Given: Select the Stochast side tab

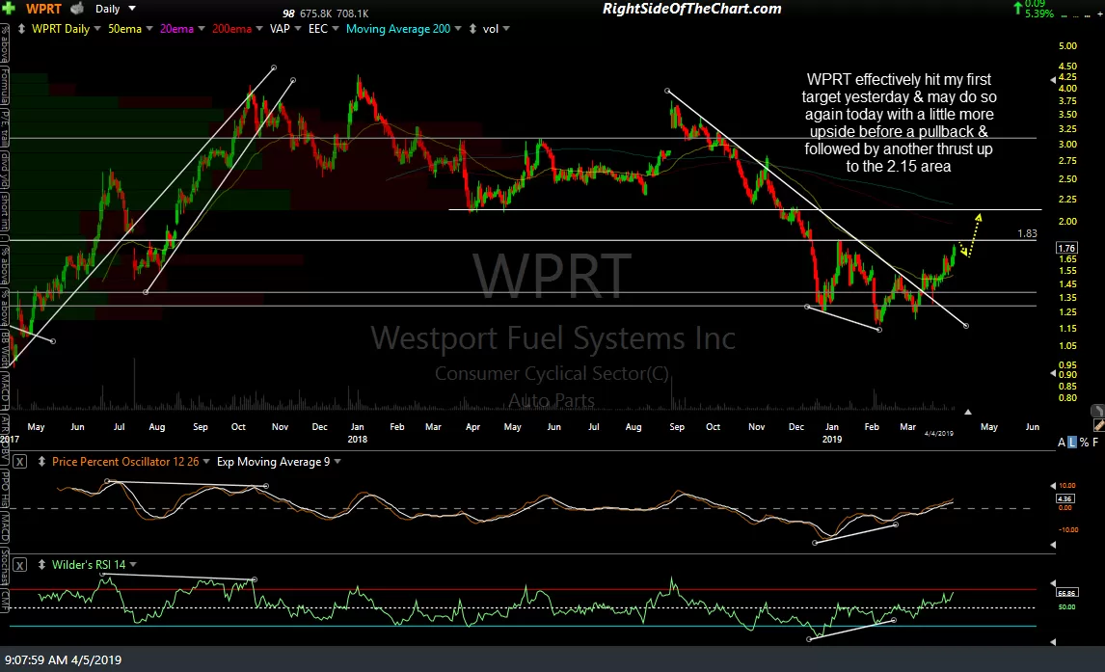Looking at the screenshot, I should 4,568.
